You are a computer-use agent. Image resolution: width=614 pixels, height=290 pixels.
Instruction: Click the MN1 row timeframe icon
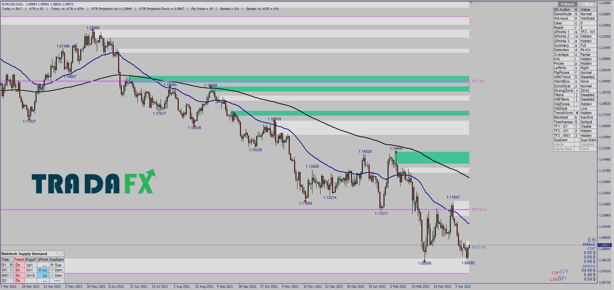tap(12, 275)
